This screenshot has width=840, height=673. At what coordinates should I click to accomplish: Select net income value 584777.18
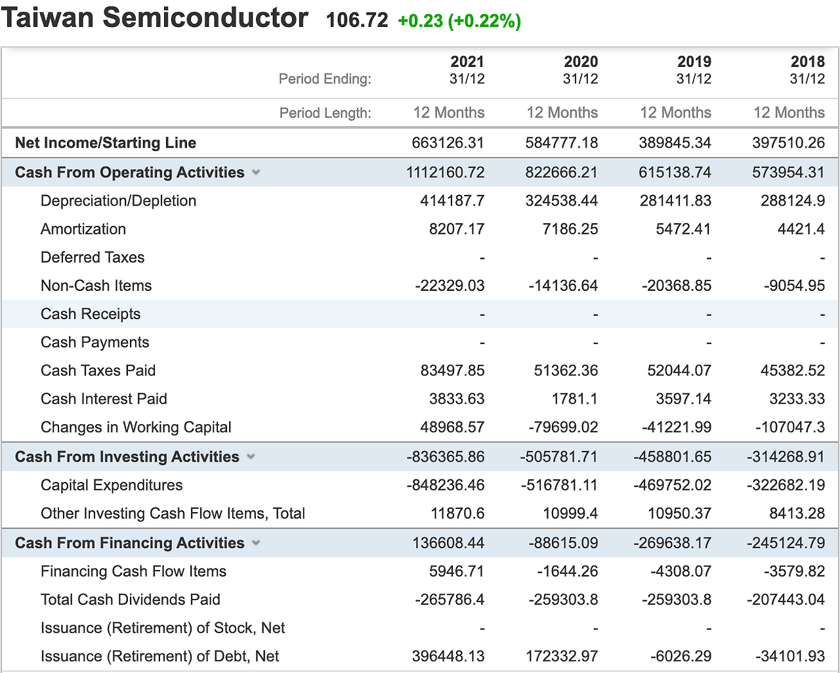tap(562, 143)
